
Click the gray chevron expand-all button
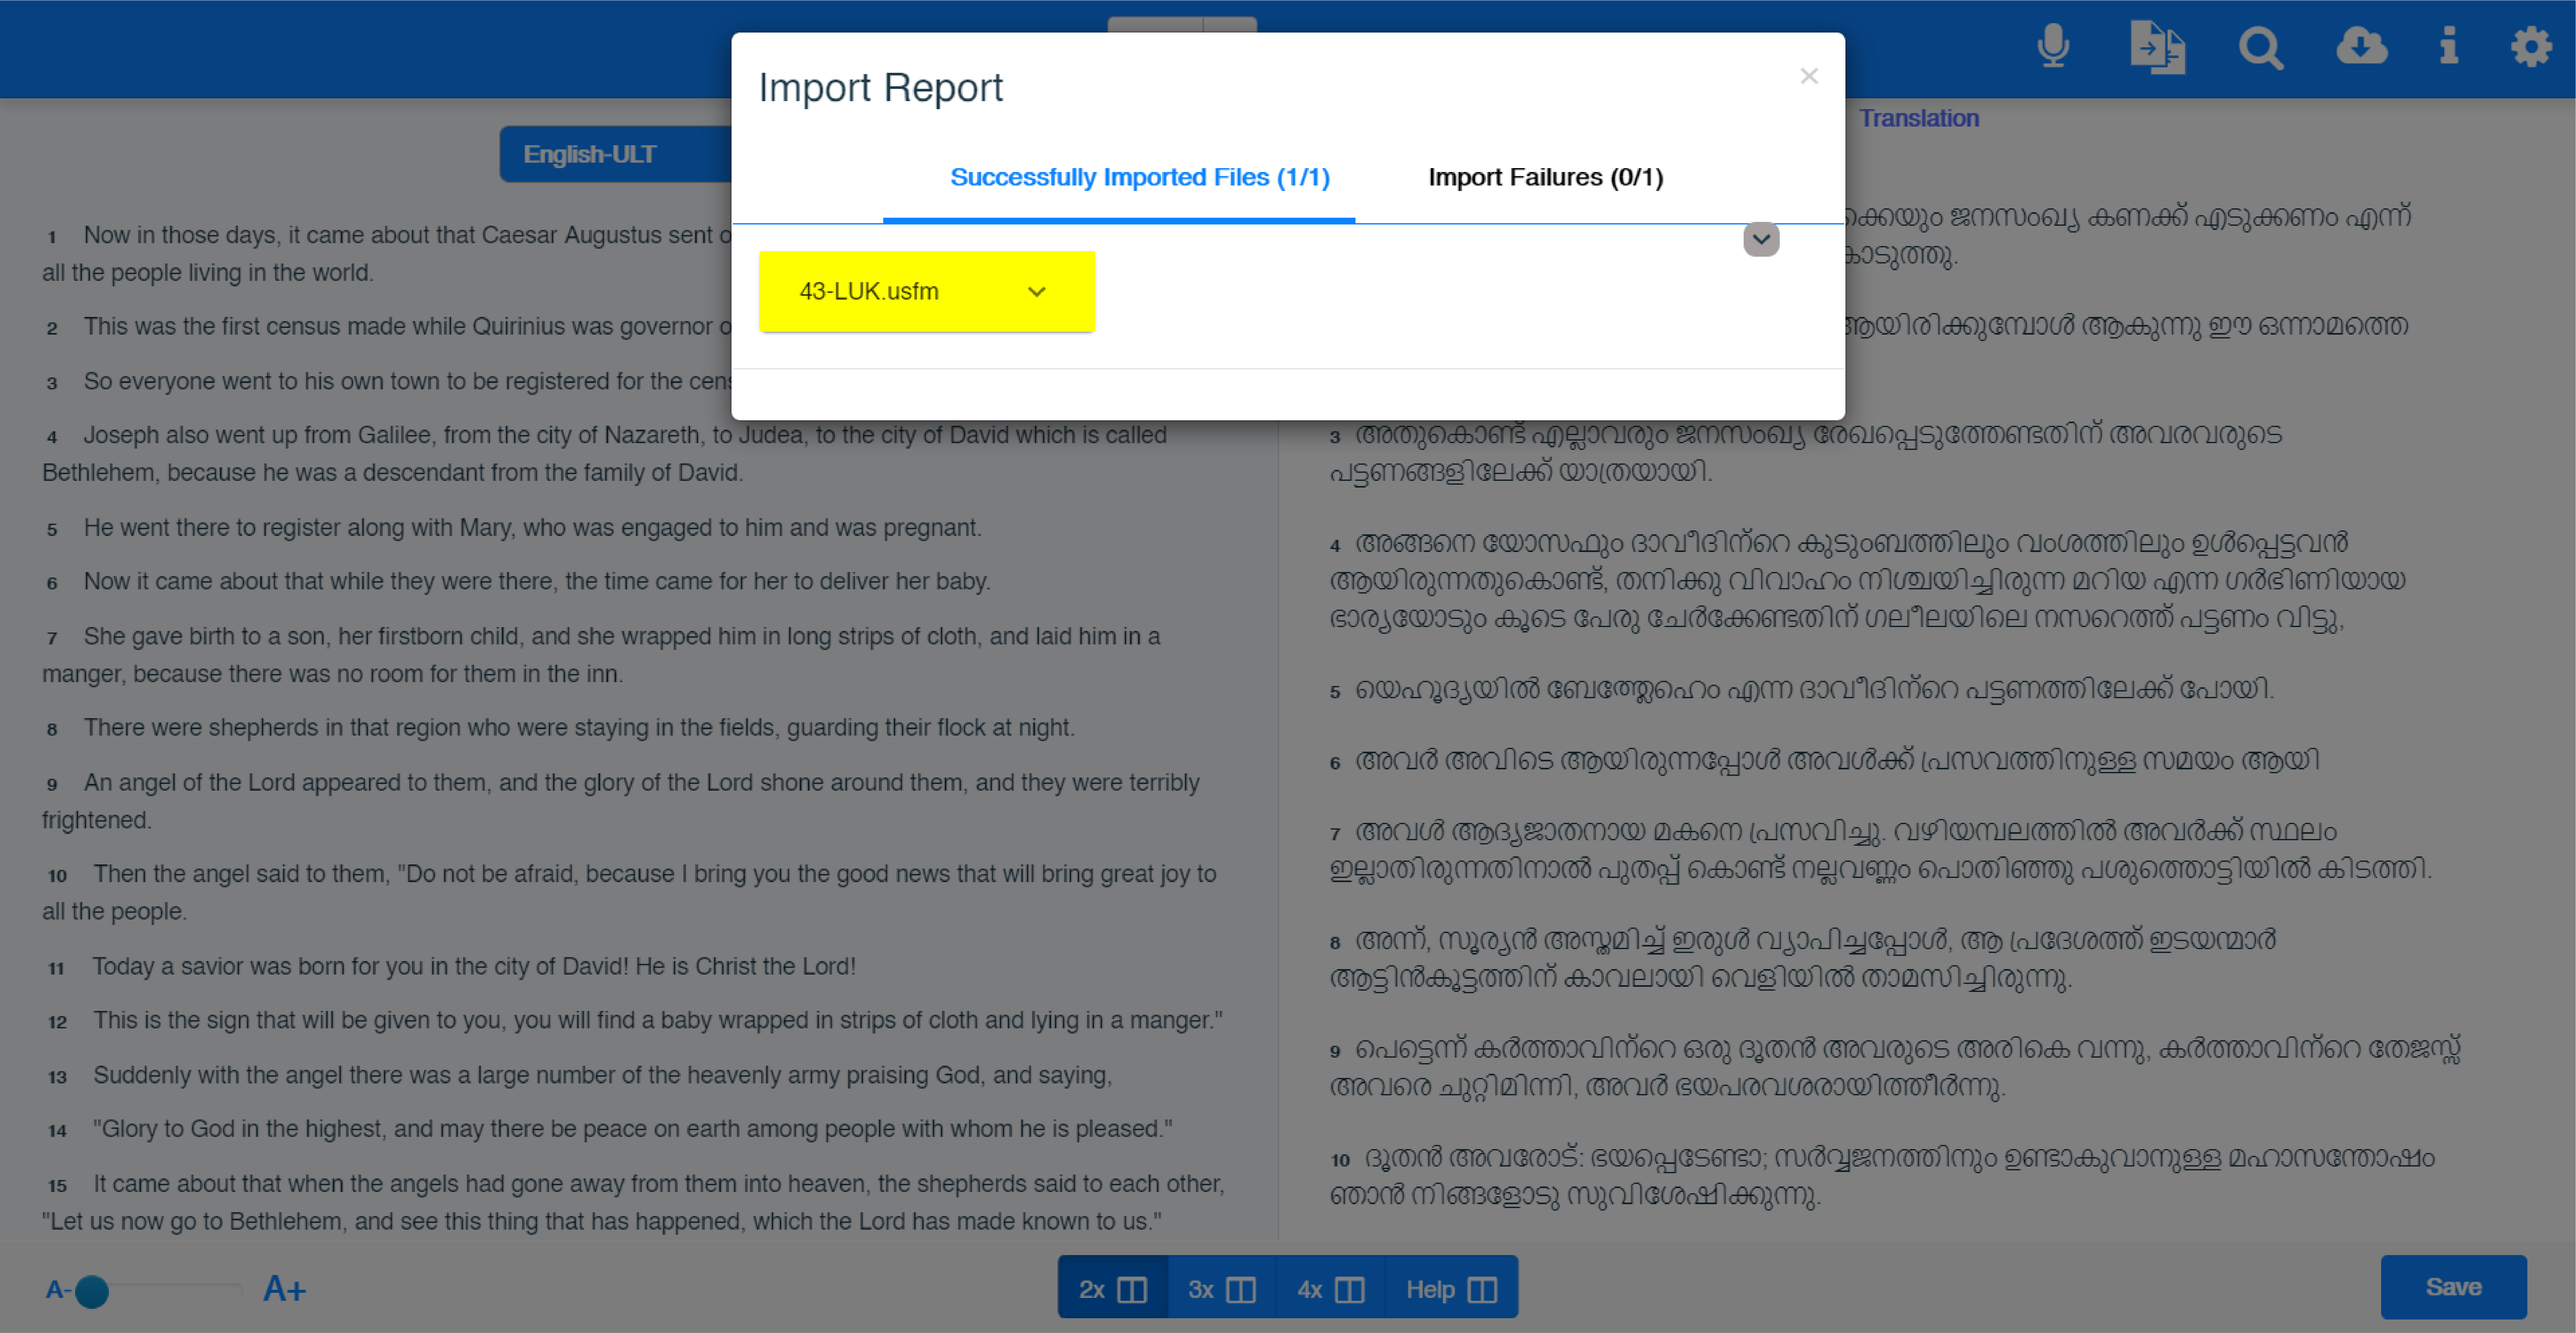[x=1761, y=239]
